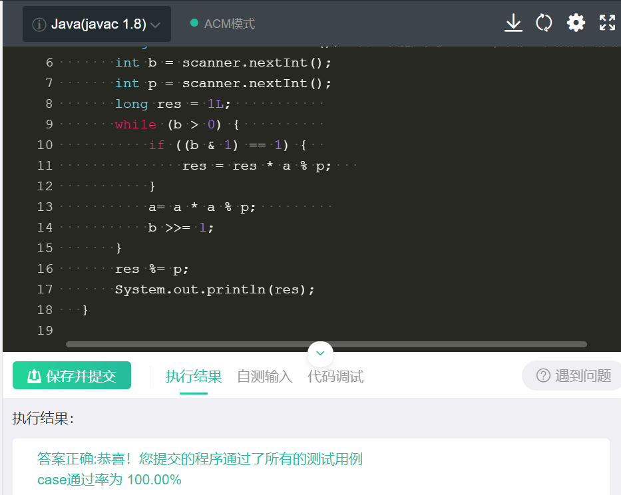Select the 执行结果 tab
The height and width of the screenshot is (495, 621).
point(193,376)
